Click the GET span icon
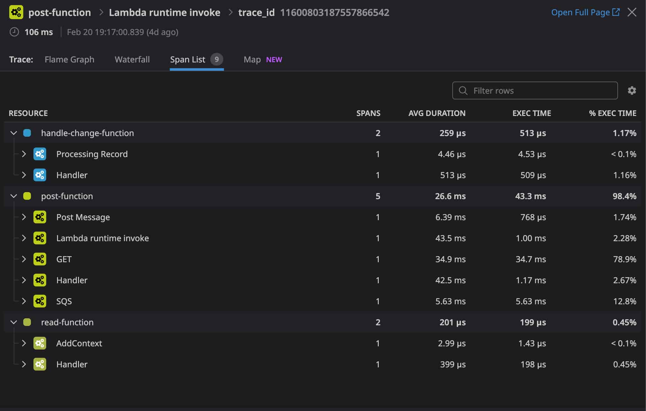Viewport: 646px width, 411px height. click(x=39, y=259)
